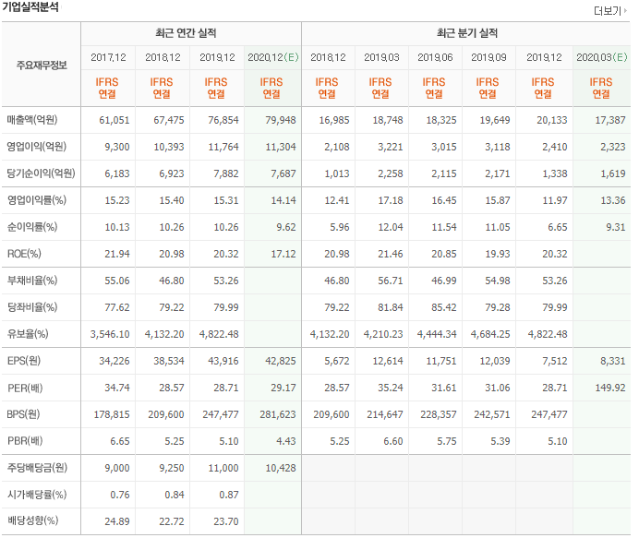
Task: Click the reserve ratio value 4,684.25
Action: [490, 334]
